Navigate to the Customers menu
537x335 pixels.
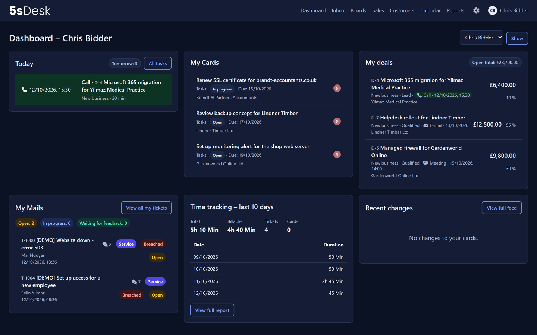point(402,10)
